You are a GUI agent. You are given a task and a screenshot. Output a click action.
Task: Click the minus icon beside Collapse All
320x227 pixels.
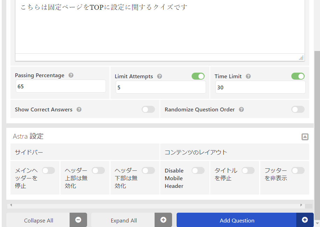click(78, 220)
